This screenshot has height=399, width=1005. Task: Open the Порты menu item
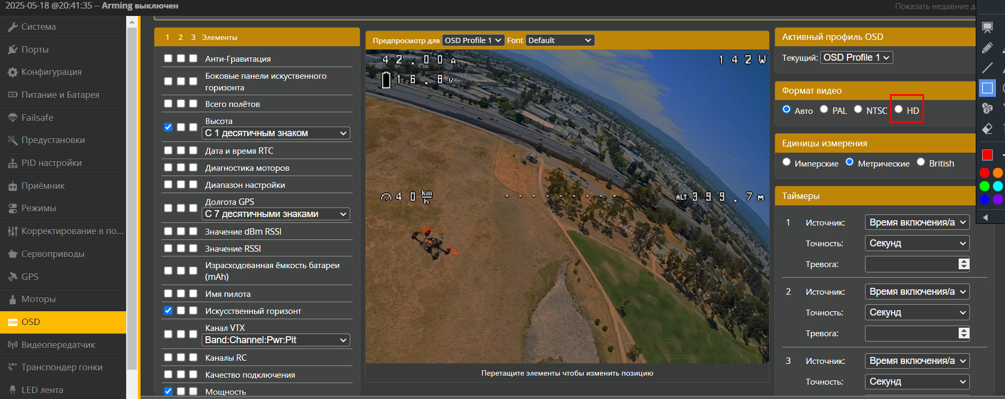pos(35,49)
